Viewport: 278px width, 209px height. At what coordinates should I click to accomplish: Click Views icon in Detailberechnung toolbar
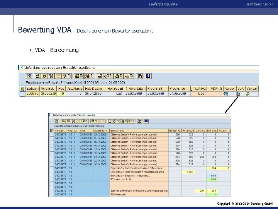pos(115,121)
